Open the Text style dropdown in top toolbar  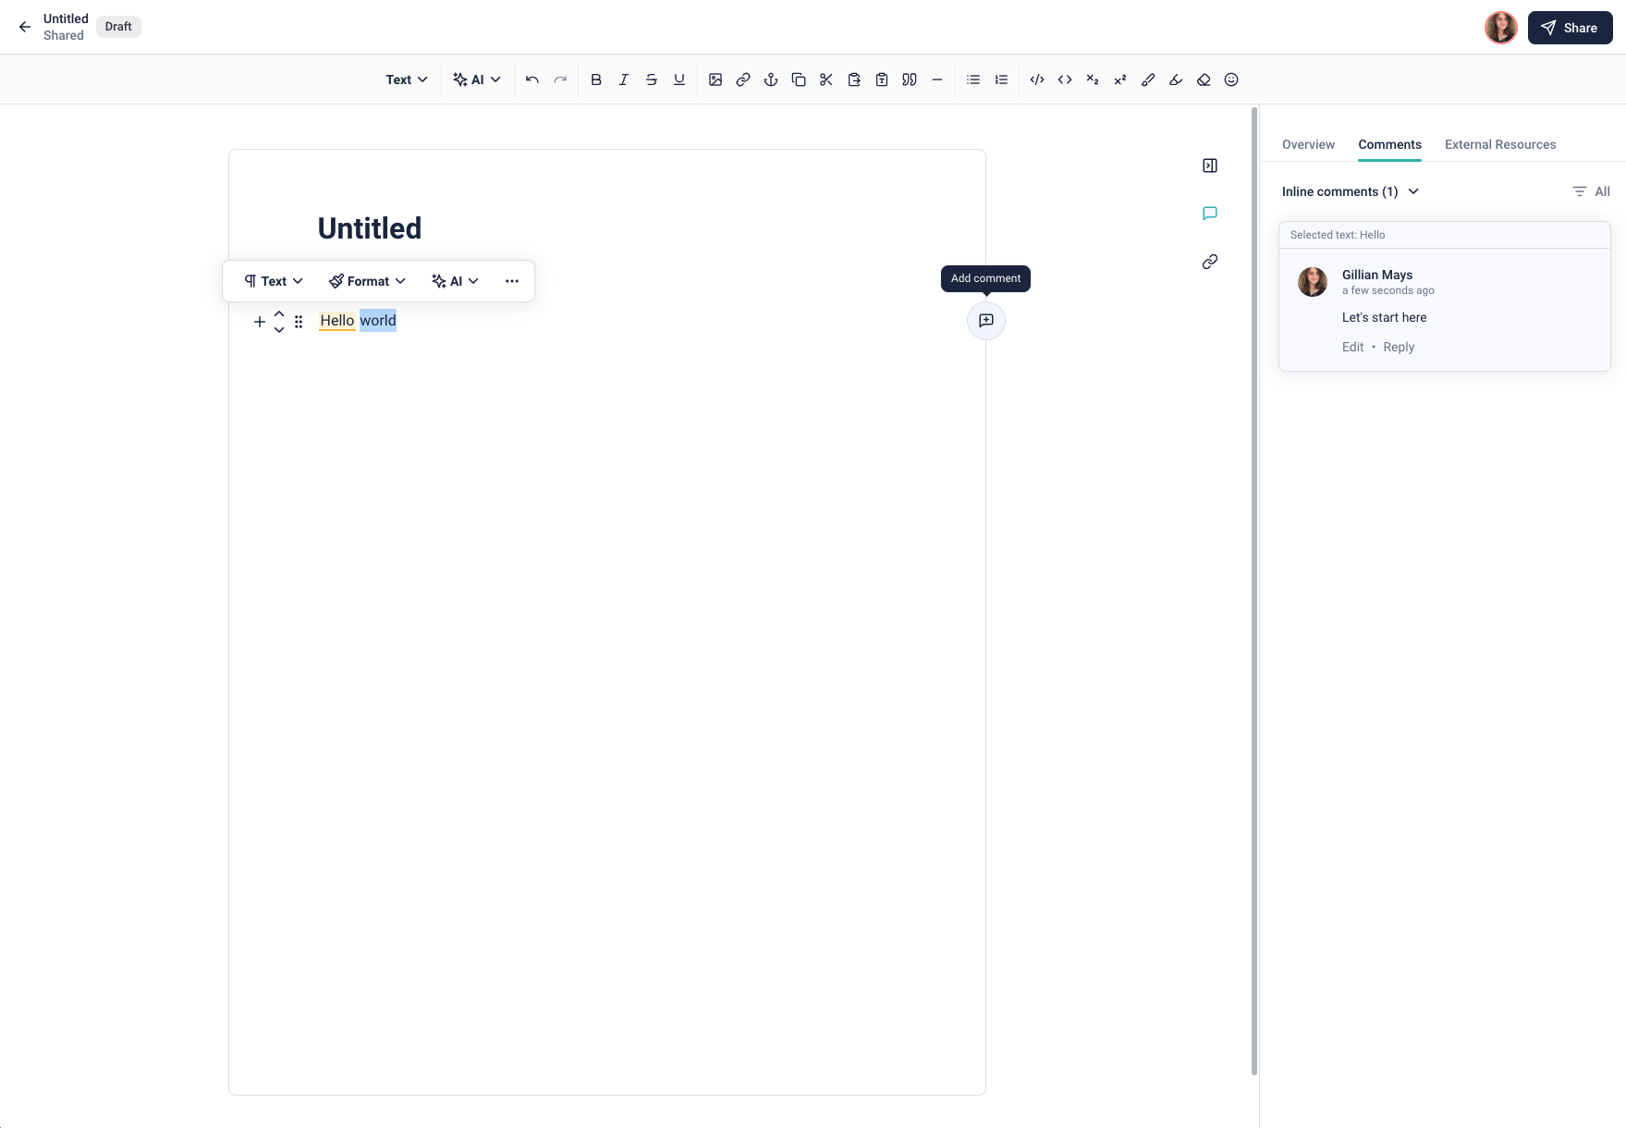coord(407,80)
